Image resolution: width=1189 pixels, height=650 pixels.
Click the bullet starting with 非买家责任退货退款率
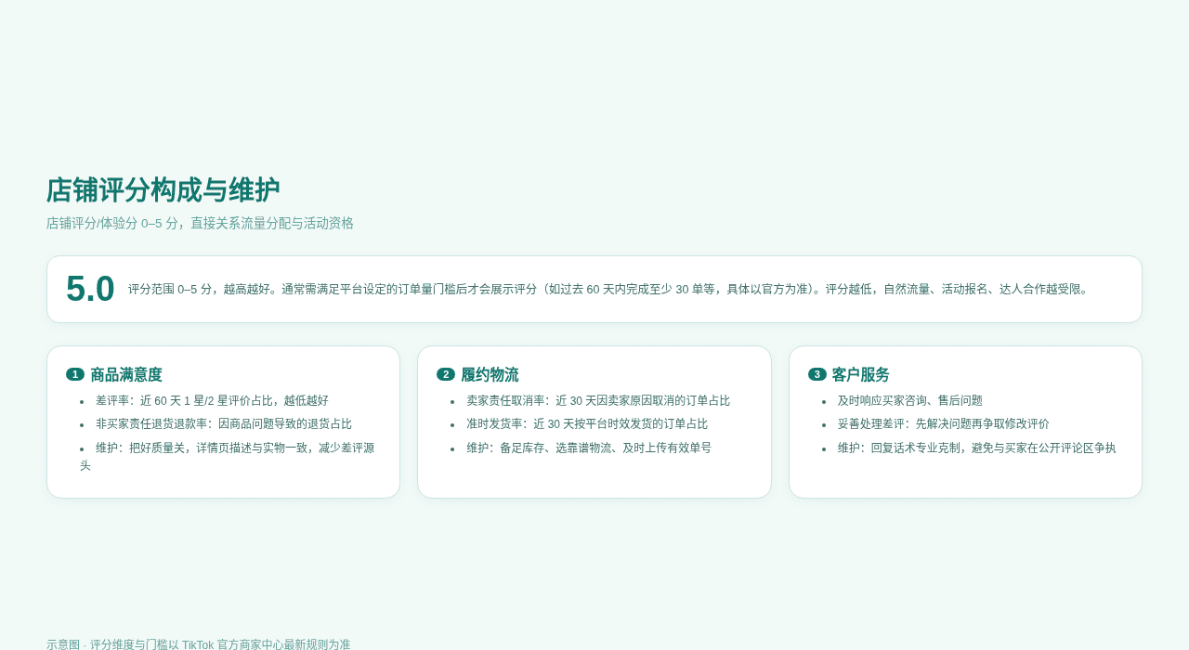point(224,423)
